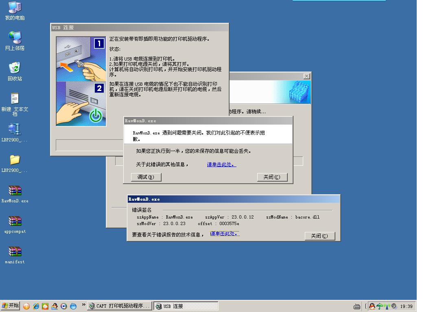Launch Windows Media Player quick-launch icon

click(x=64, y=306)
